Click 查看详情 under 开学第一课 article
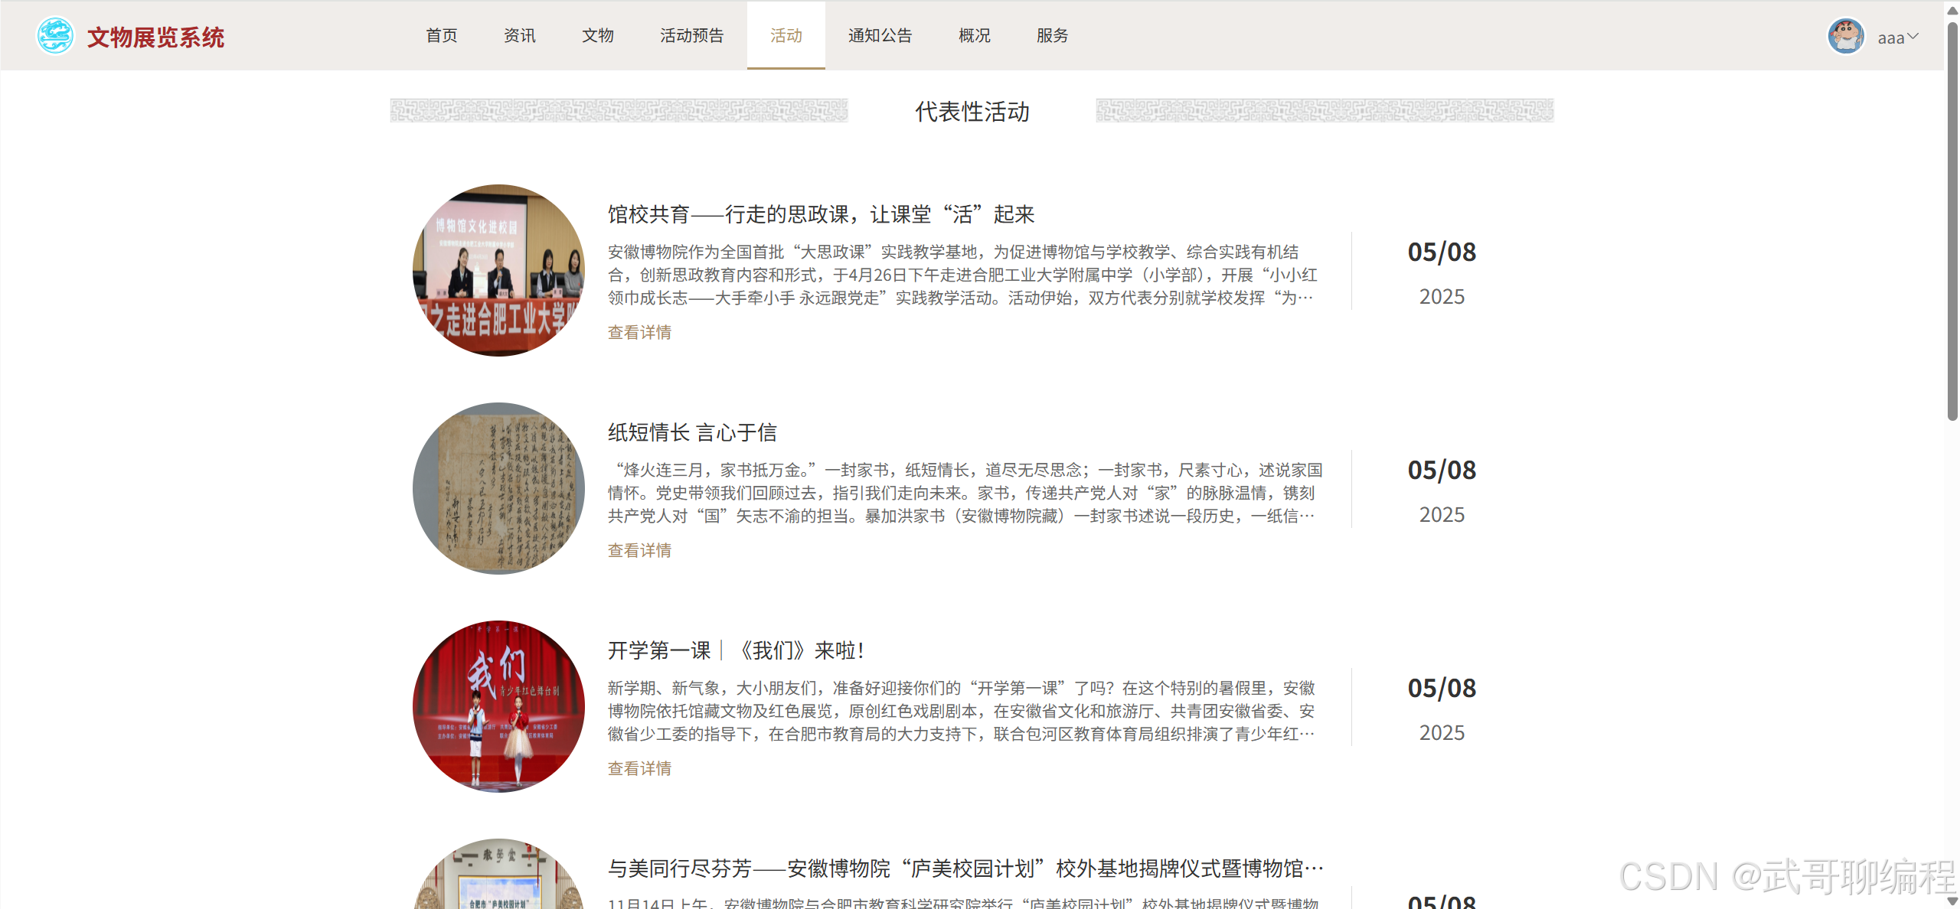Screen dimensions: 1960x909 pos(639,769)
